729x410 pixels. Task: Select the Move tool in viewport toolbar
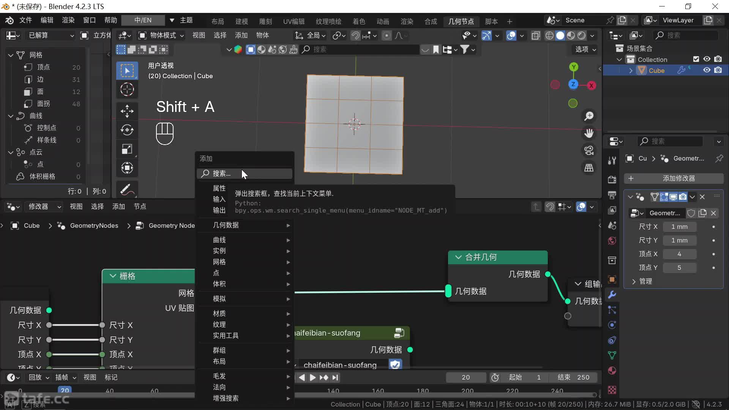[x=127, y=111]
